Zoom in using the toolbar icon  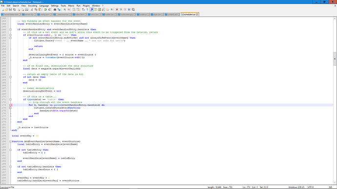click(64, 9)
